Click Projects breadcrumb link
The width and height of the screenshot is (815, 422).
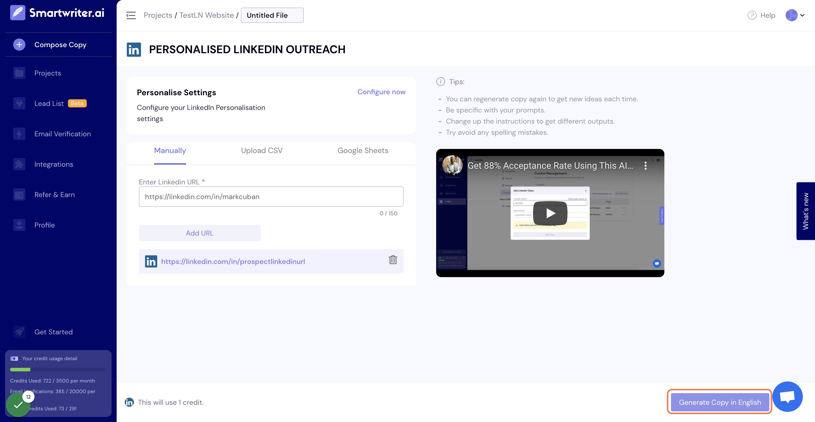click(x=158, y=15)
